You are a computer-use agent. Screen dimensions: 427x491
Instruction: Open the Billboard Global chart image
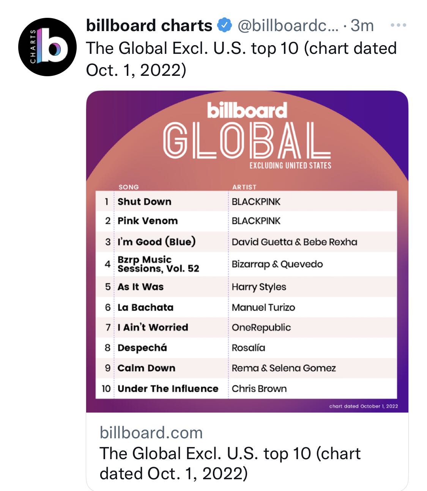247,251
